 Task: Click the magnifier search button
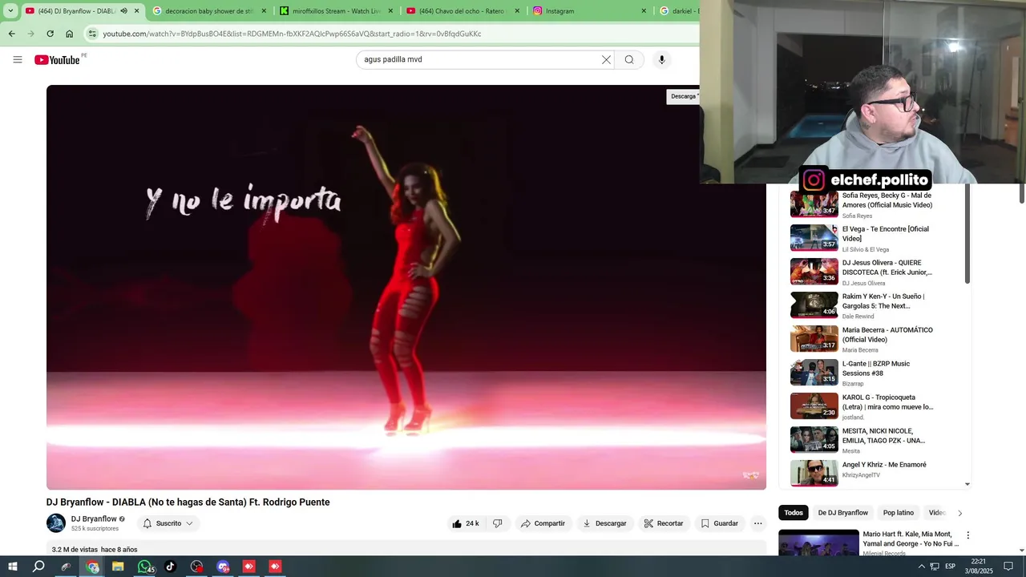pos(629,59)
